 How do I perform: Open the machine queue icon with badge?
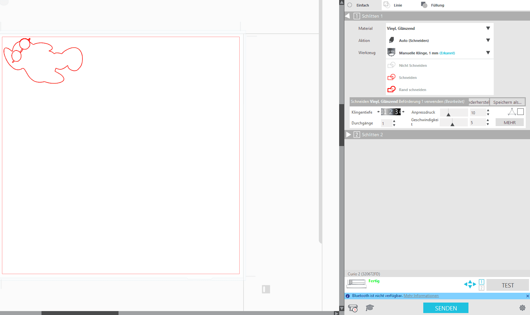353,308
